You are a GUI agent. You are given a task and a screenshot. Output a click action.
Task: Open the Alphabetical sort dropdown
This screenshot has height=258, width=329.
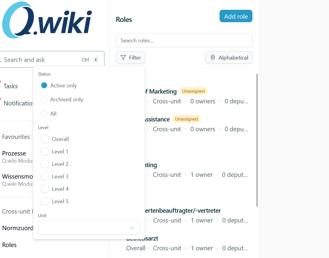coord(229,57)
